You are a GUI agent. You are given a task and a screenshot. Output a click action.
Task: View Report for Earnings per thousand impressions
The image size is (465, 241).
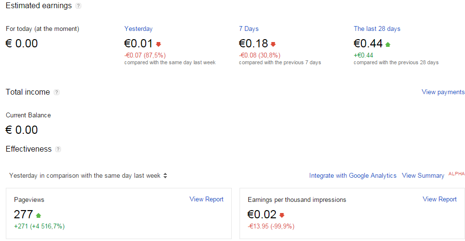coord(439,199)
